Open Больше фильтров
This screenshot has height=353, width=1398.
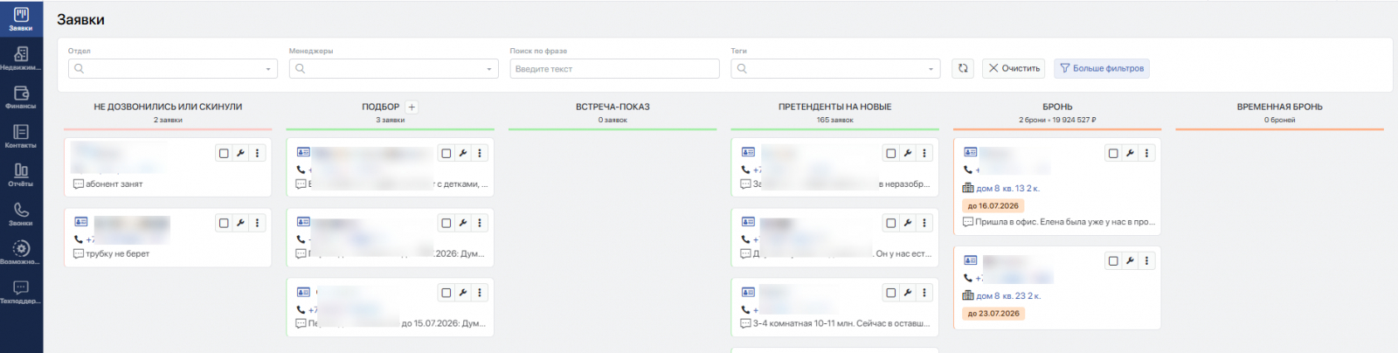click(1102, 68)
